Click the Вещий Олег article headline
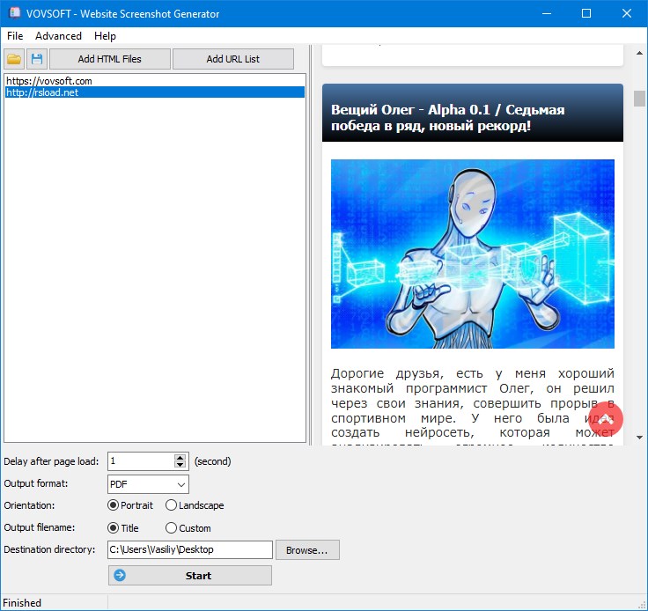The height and width of the screenshot is (611, 648). coord(447,118)
